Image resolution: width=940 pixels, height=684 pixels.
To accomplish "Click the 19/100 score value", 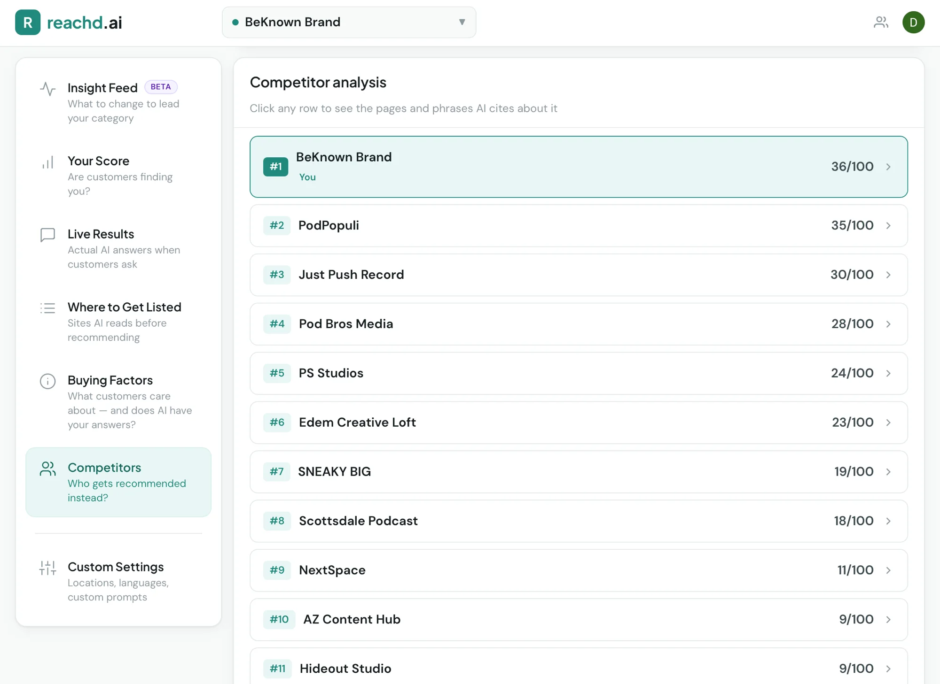I will coord(854,472).
